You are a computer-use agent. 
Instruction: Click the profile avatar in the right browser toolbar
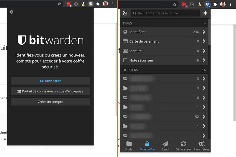223,4
